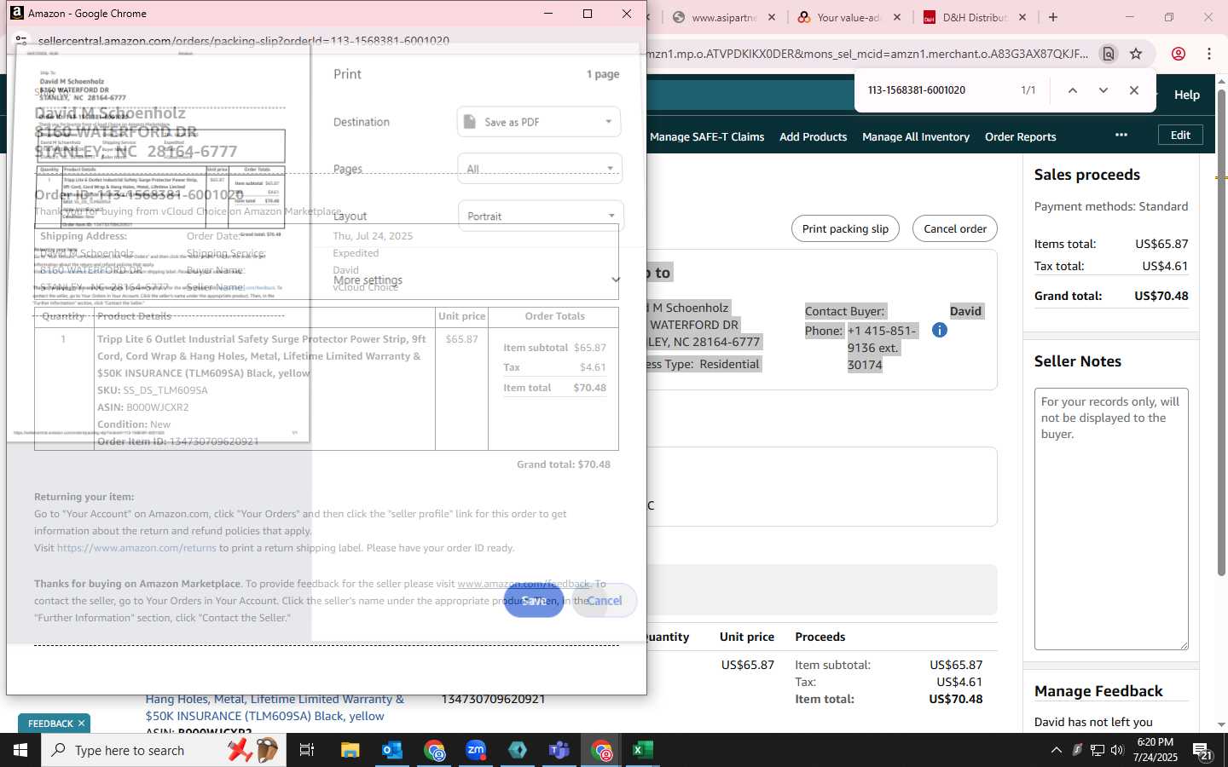Viewport: 1228px width, 767px height.
Task: Show hidden system tray icons
Action: point(1057,750)
